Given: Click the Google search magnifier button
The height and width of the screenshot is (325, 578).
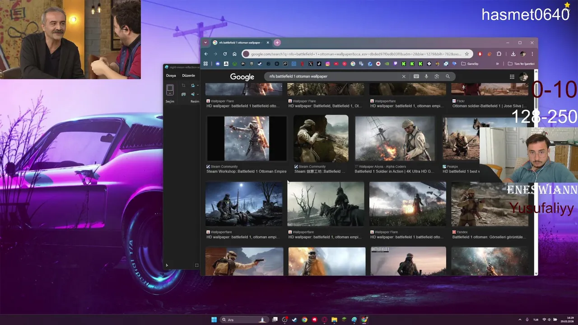Looking at the screenshot, I should point(447,76).
